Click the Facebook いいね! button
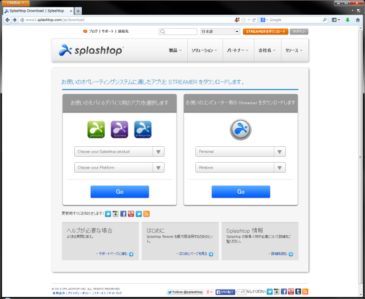This screenshot has width=365, height=299. [x=225, y=292]
